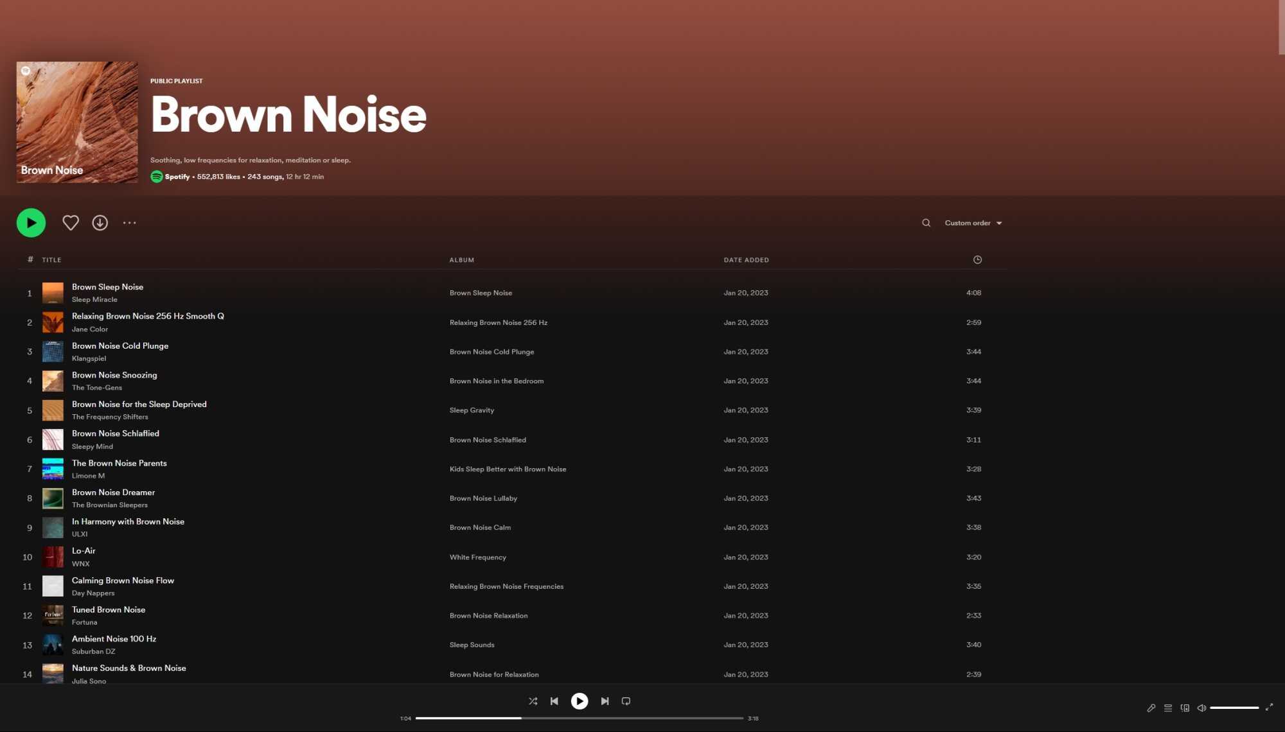Click album art of The Brown Noise Parents
Viewport: 1285px width, 732px height.
click(x=53, y=469)
